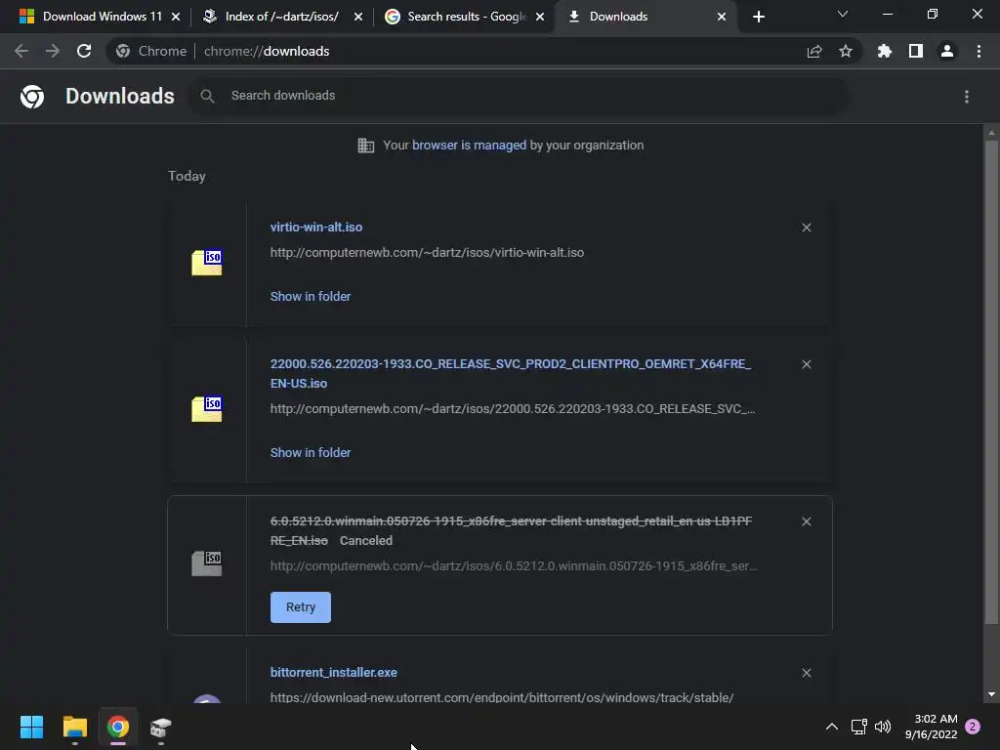Focus the Search downloads field
Image resolution: width=1000 pixels, height=750 pixels.
[x=520, y=96]
